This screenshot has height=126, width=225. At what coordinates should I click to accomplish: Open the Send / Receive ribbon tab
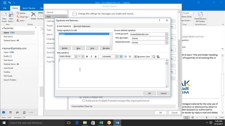click(x=29, y=8)
